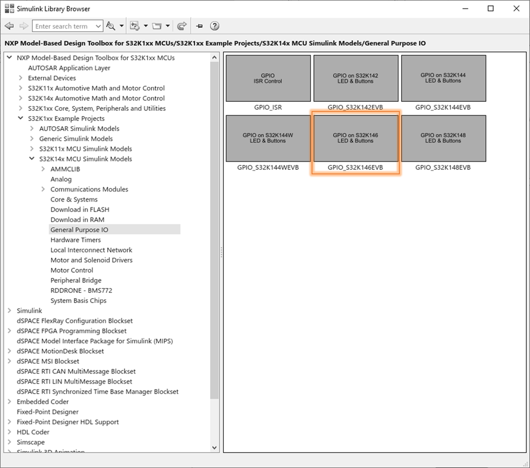The image size is (530, 468).
Task: Click the library tree scrollbar thumb
Action: tap(214, 230)
